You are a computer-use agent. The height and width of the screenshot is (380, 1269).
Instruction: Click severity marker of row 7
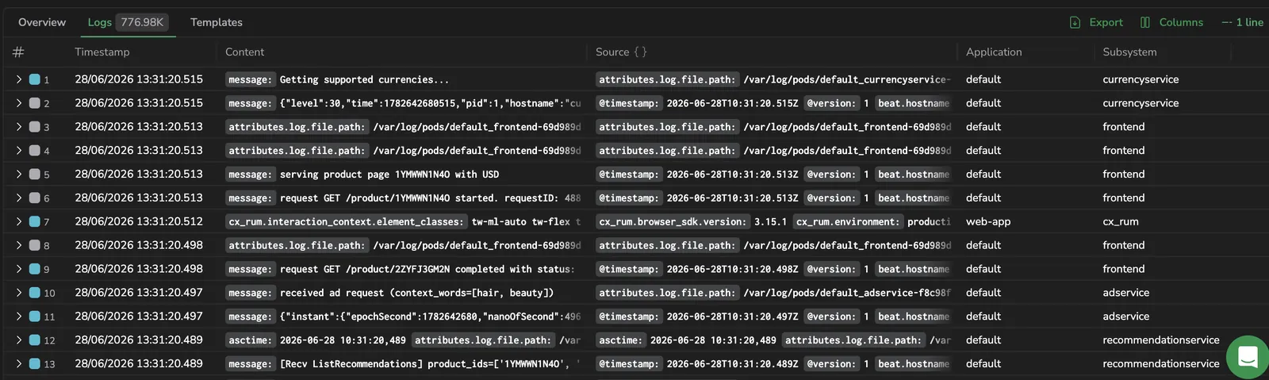[35, 221]
